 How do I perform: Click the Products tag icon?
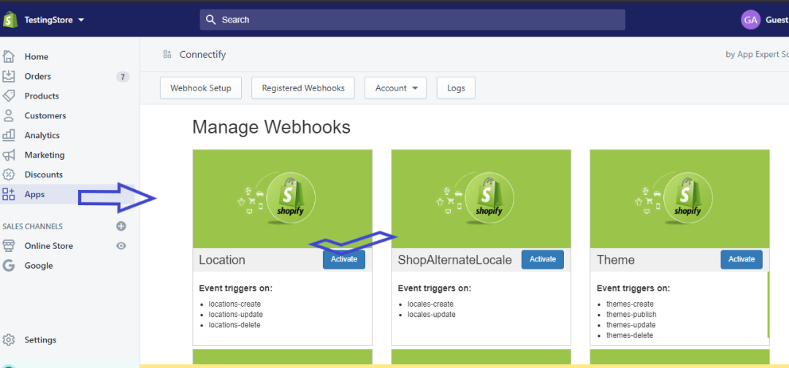[x=9, y=96]
